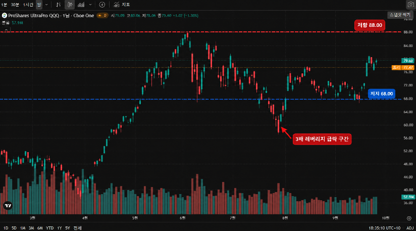416x231 pixels.
Task: Click the 10월 label on time axis
Action: point(386,218)
